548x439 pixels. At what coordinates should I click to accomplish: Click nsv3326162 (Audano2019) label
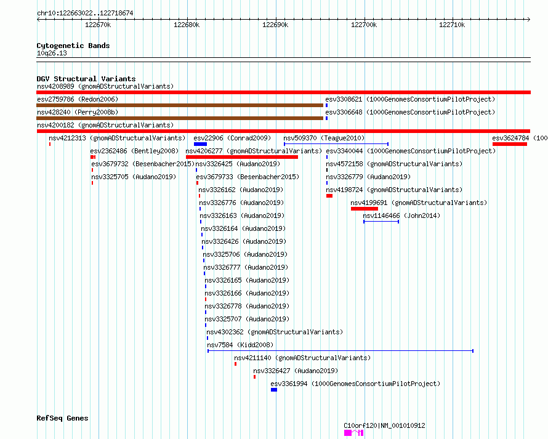(241, 190)
